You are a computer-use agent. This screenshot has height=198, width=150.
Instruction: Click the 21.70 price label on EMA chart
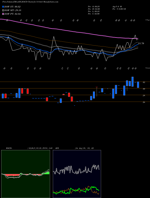141,43
